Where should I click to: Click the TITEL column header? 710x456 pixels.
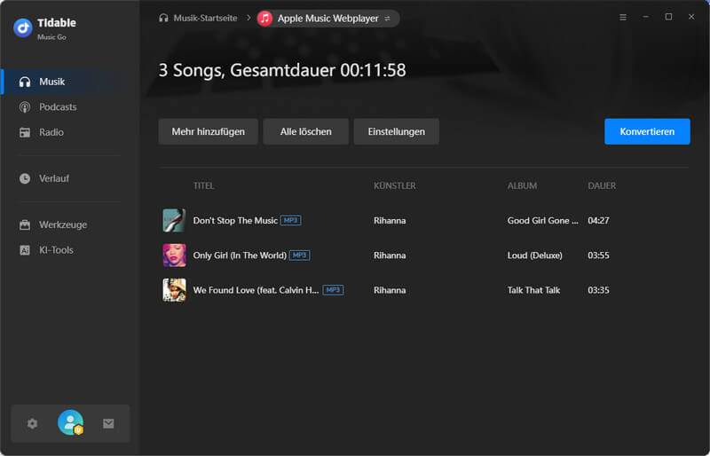click(204, 185)
